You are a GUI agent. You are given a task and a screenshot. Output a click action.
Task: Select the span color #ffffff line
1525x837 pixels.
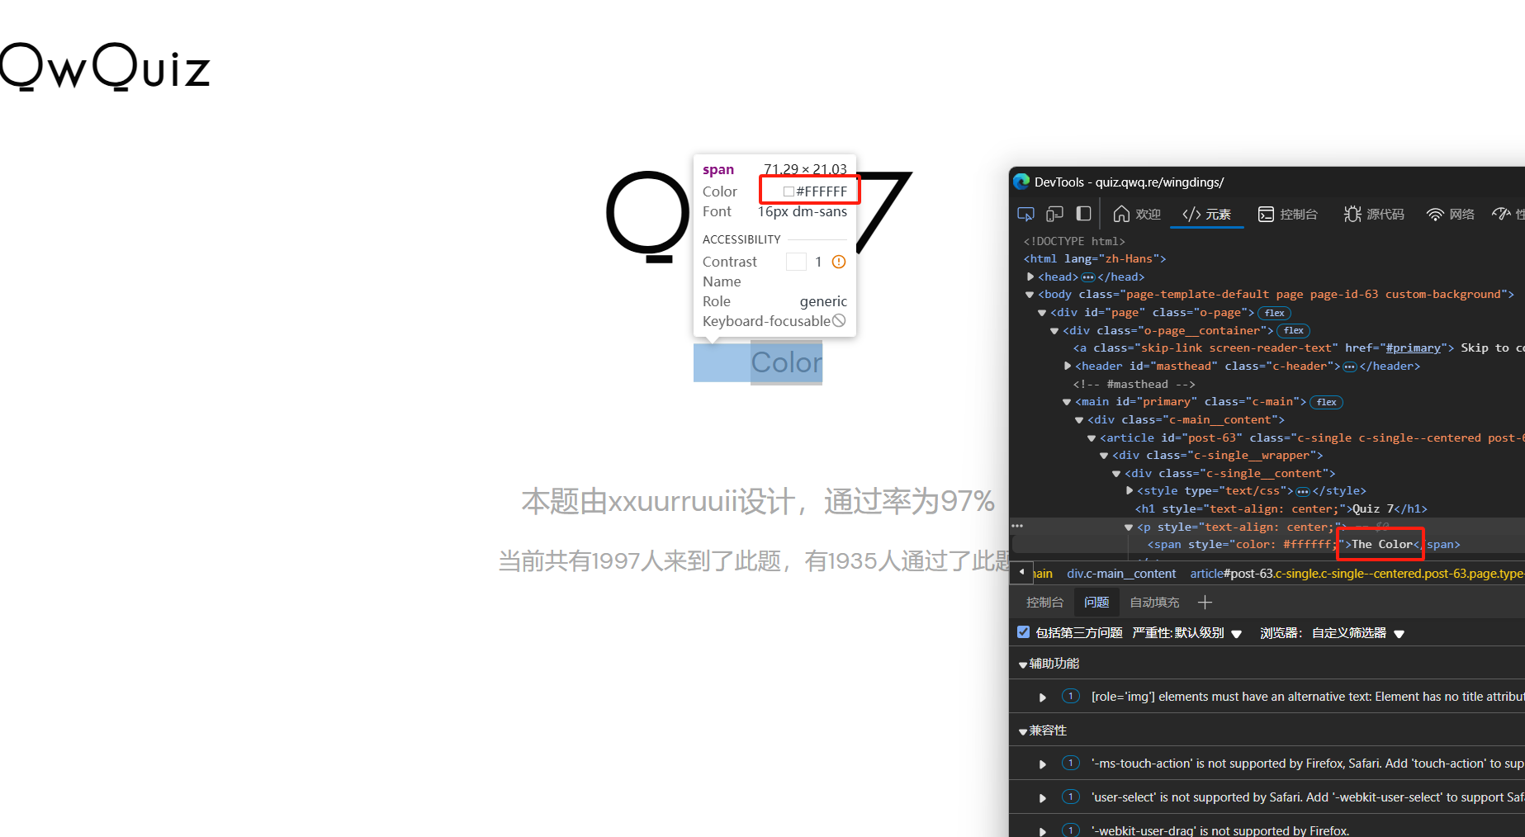coord(1304,545)
